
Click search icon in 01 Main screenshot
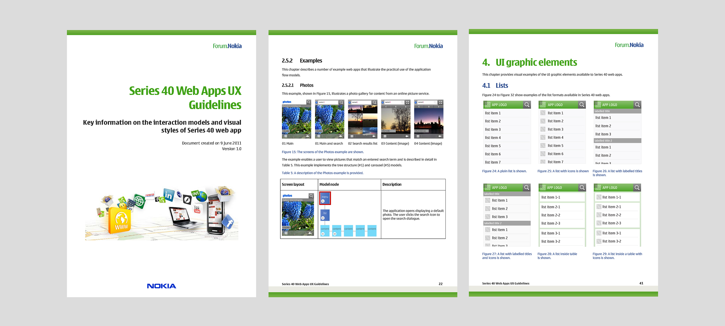click(x=309, y=102)
